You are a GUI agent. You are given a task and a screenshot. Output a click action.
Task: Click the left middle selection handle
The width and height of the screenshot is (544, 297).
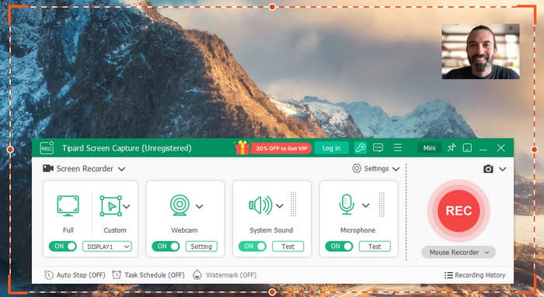10,150
